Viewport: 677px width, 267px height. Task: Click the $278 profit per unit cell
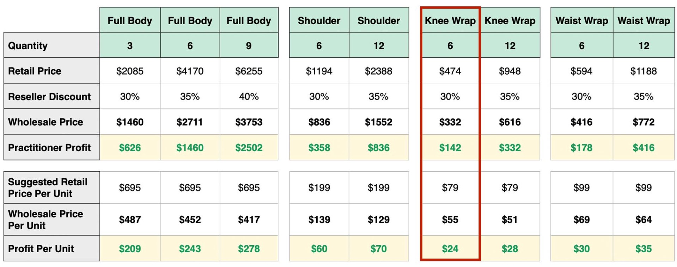pos(249,249)
